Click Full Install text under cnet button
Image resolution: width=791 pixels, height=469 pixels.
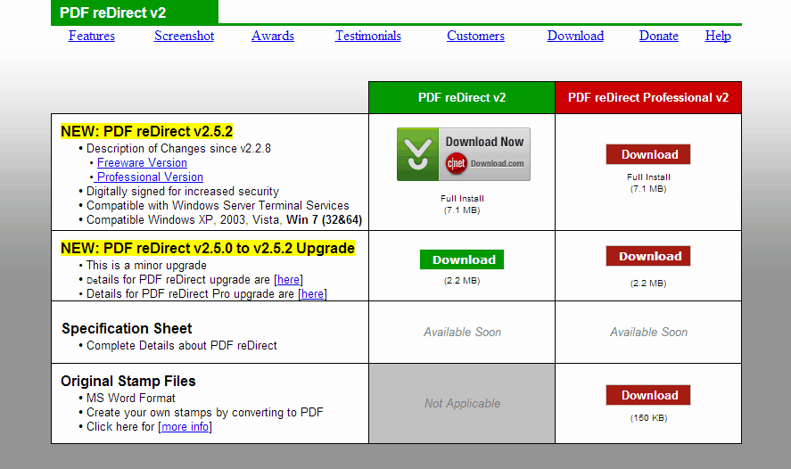pos(462,199)
